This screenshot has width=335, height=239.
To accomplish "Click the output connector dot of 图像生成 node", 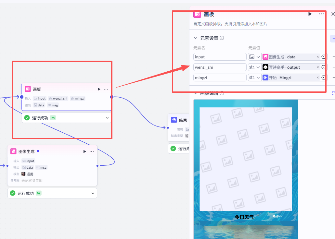I will (97, 166).
